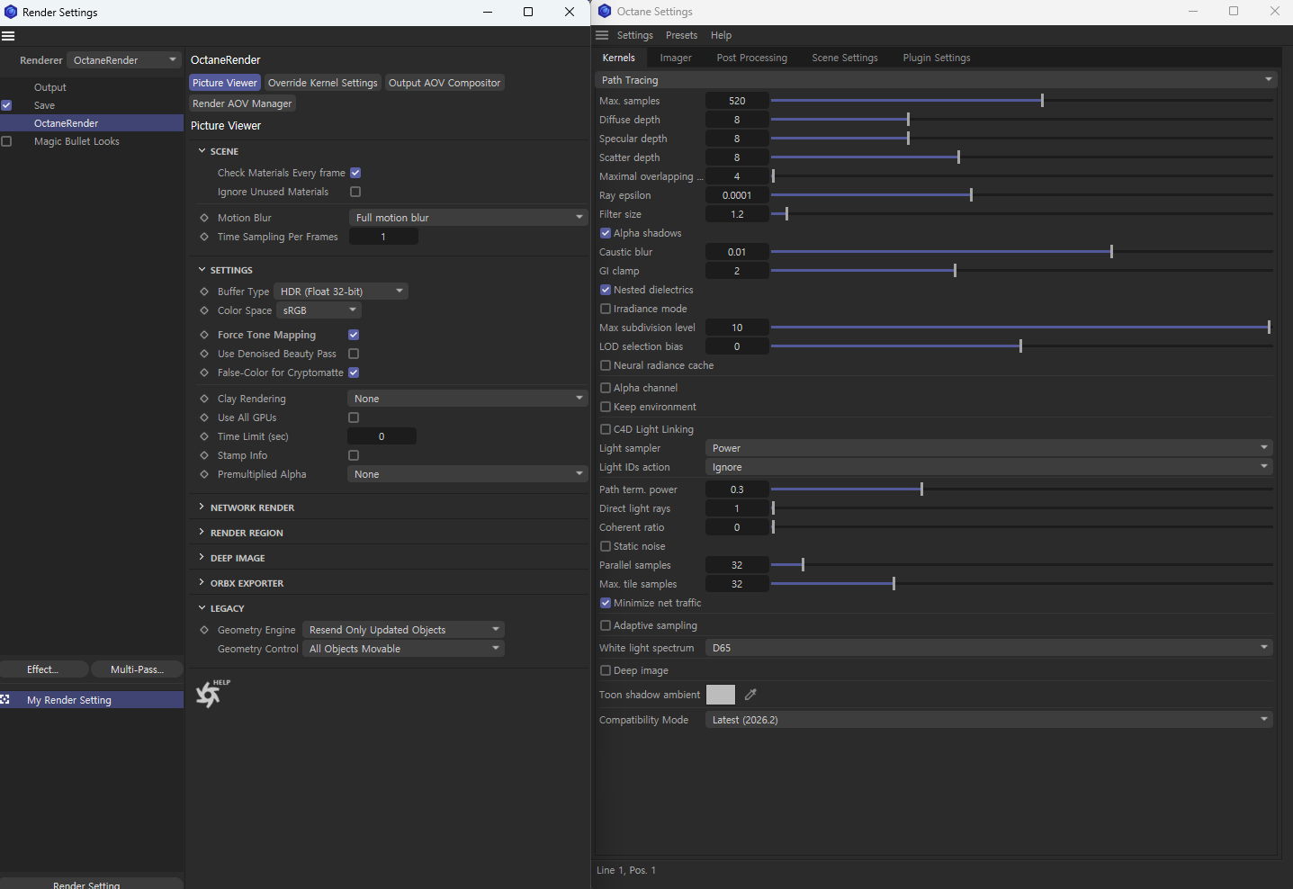Click keyframe diamond beside Premultiplied Alpha

tap(204, 474)
